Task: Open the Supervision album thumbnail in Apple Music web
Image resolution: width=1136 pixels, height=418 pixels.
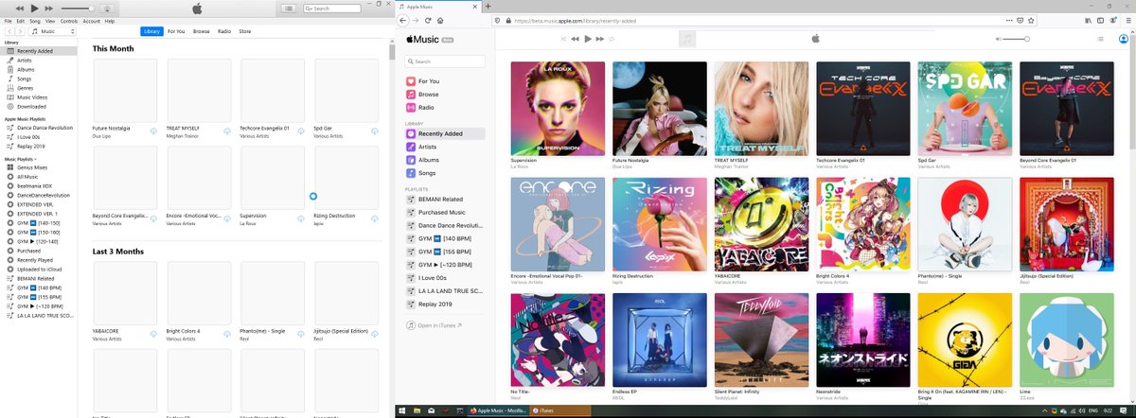Action: click(x=557, y=109)
